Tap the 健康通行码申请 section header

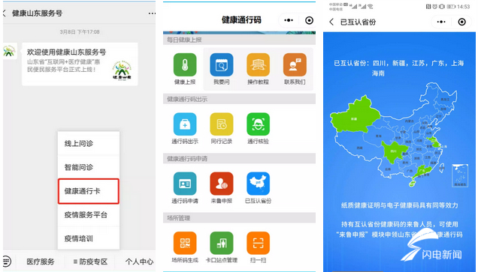coord(239,159)
